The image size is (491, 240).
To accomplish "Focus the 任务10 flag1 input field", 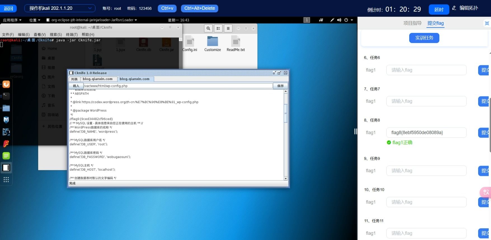I will pos(426,202).
